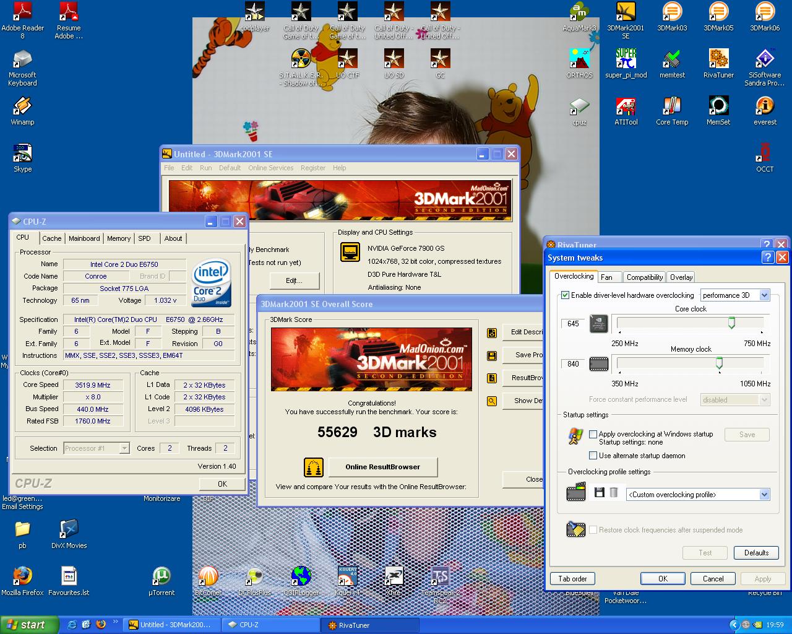Click the Memory clock slider handle
Viewport: 792px width, 634px height.
[x=719, y=363]
